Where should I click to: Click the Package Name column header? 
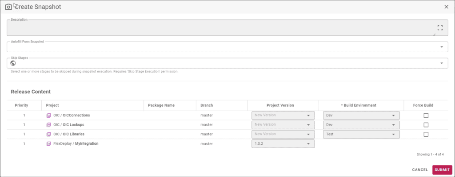161,105
